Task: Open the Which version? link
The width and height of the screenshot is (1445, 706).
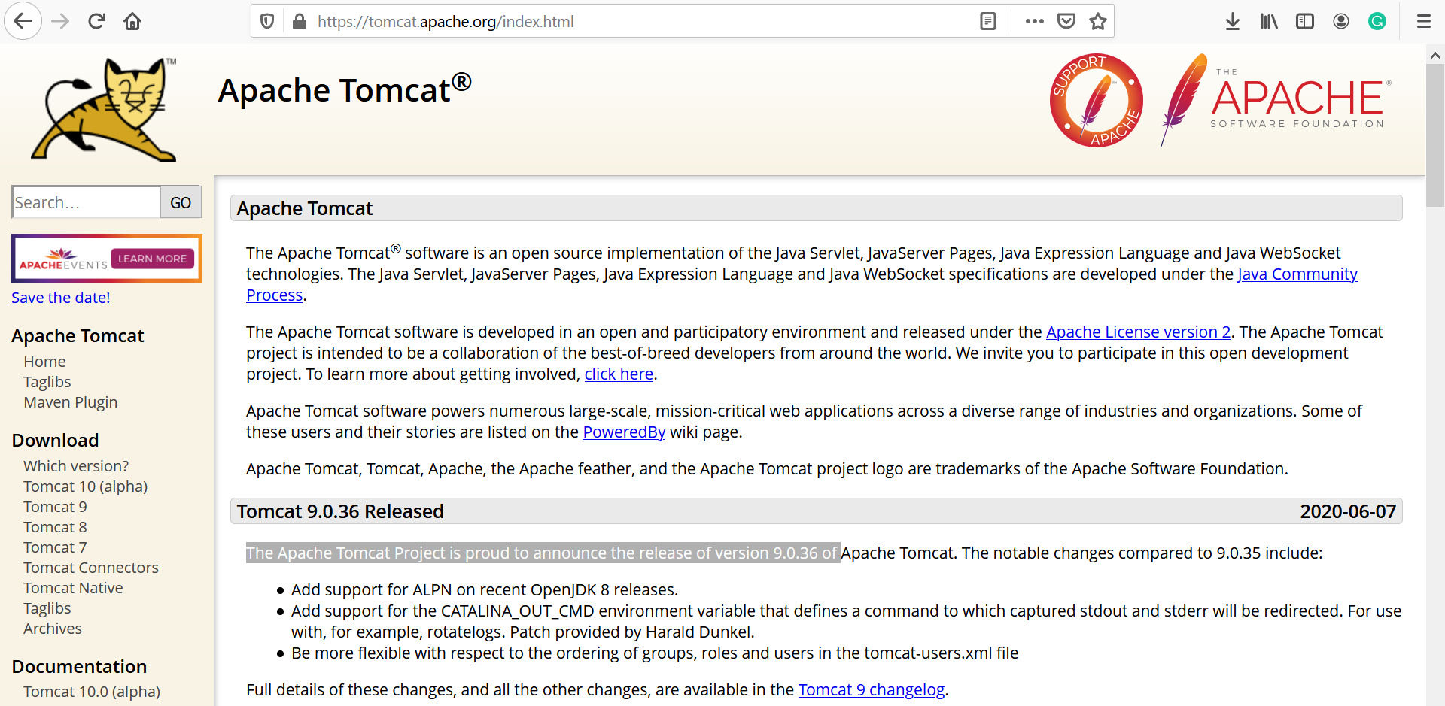Action: (76, 466)
